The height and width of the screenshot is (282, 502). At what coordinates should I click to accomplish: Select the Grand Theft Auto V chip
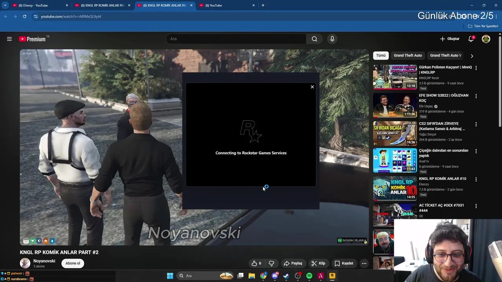tap(446, 56)
